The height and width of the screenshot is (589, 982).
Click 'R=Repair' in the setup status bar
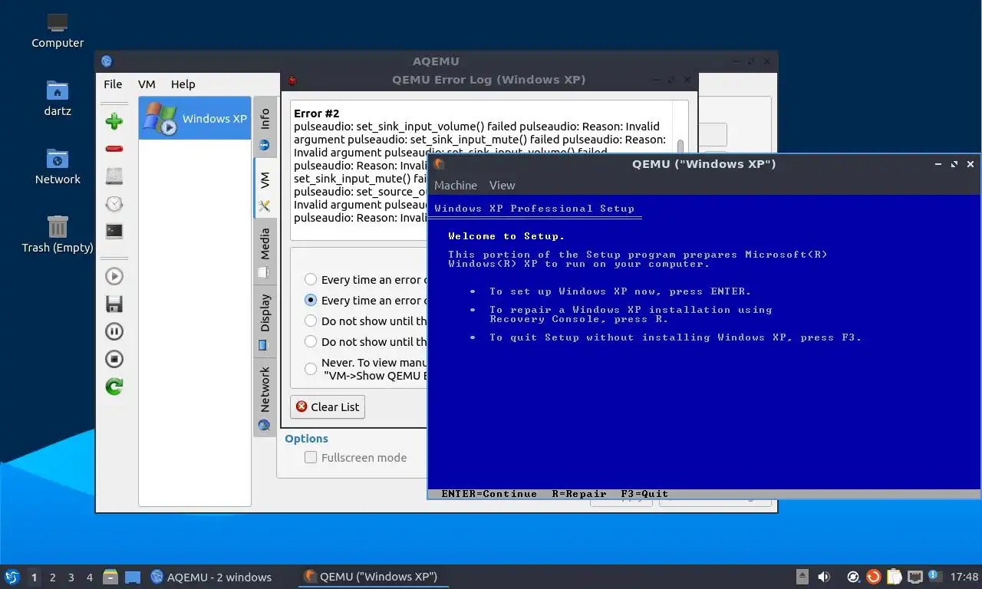tap(579, 494)
